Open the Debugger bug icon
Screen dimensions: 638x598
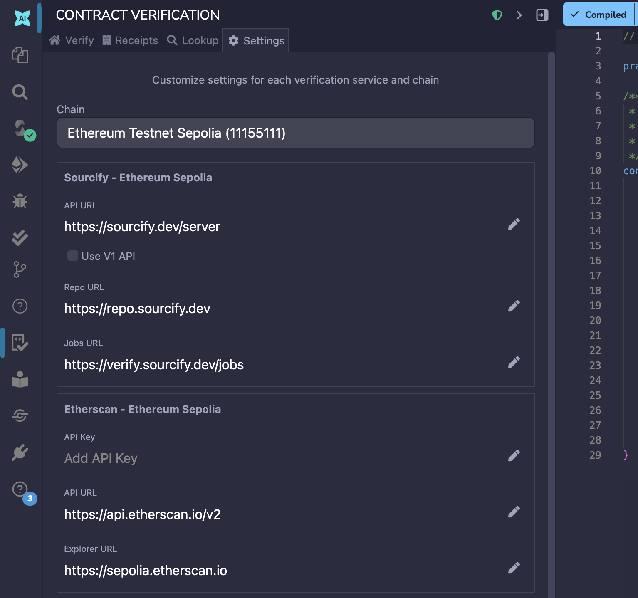coord(20,201)
